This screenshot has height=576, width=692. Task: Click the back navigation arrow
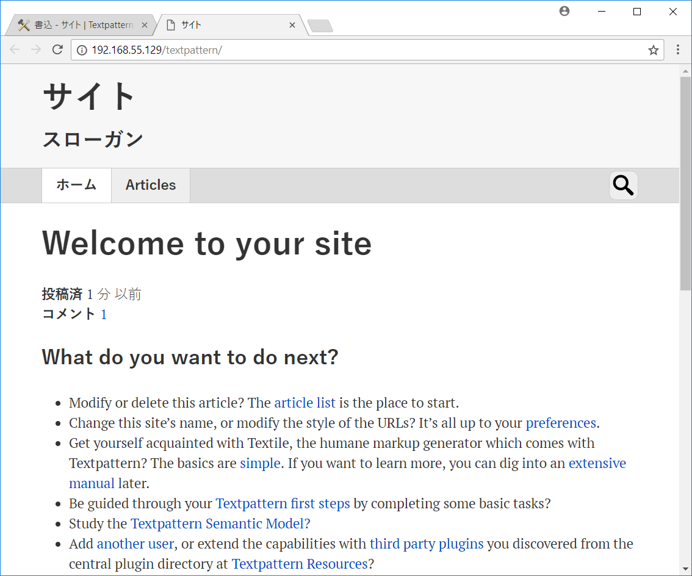[x=14, y=49]
